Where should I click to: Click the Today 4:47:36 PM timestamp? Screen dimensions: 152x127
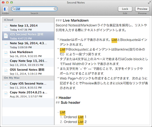pyautogui.click(x=21, y=30)
